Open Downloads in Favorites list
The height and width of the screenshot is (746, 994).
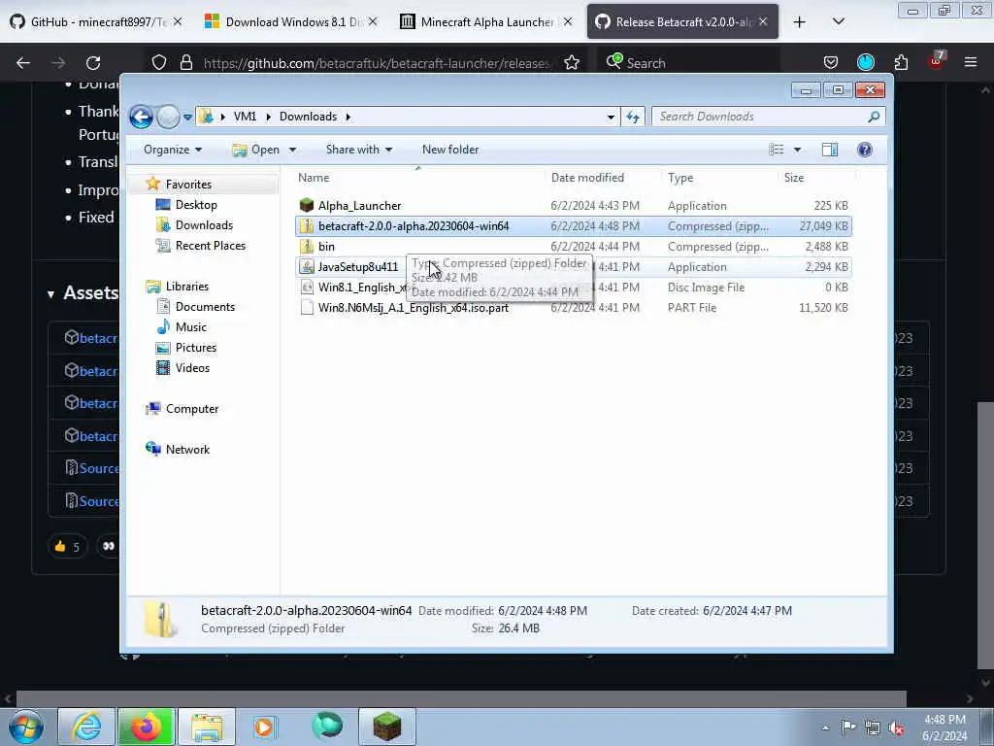(x=204, y=225)
